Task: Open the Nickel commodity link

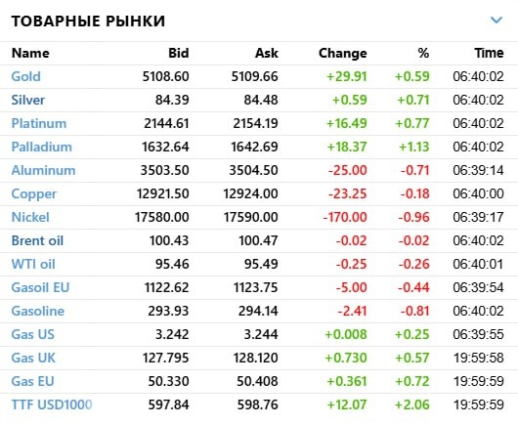Action: [x=30, y=217]
